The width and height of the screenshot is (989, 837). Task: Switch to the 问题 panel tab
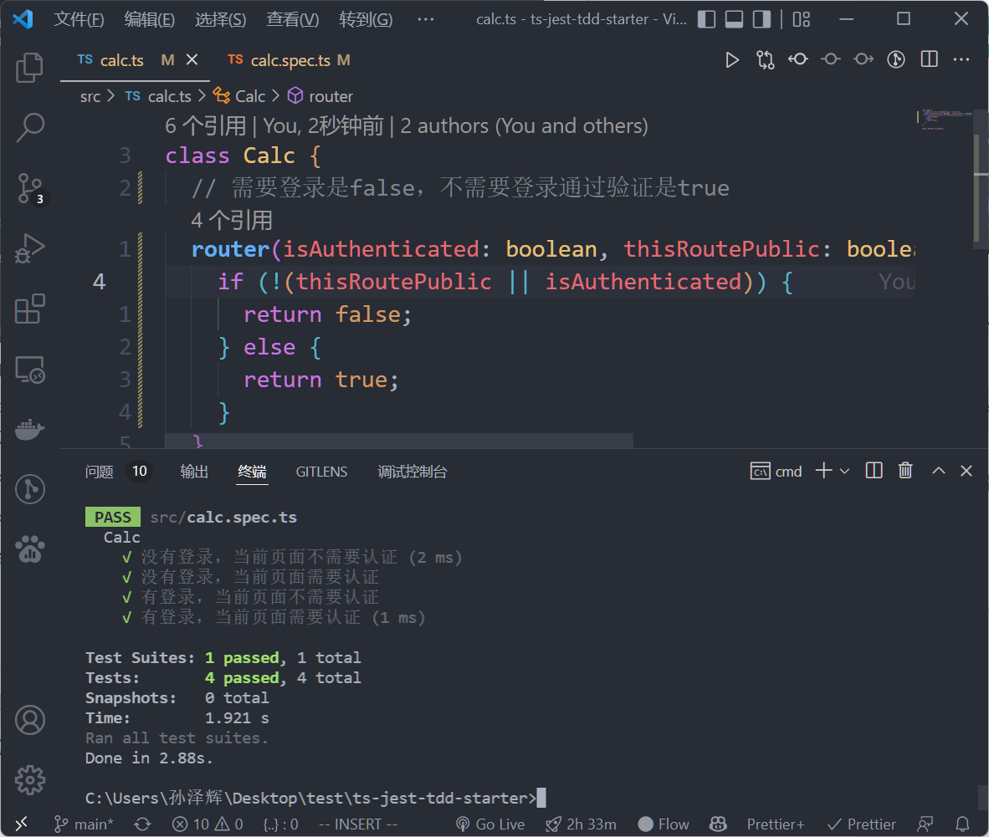tap(100, 472)
